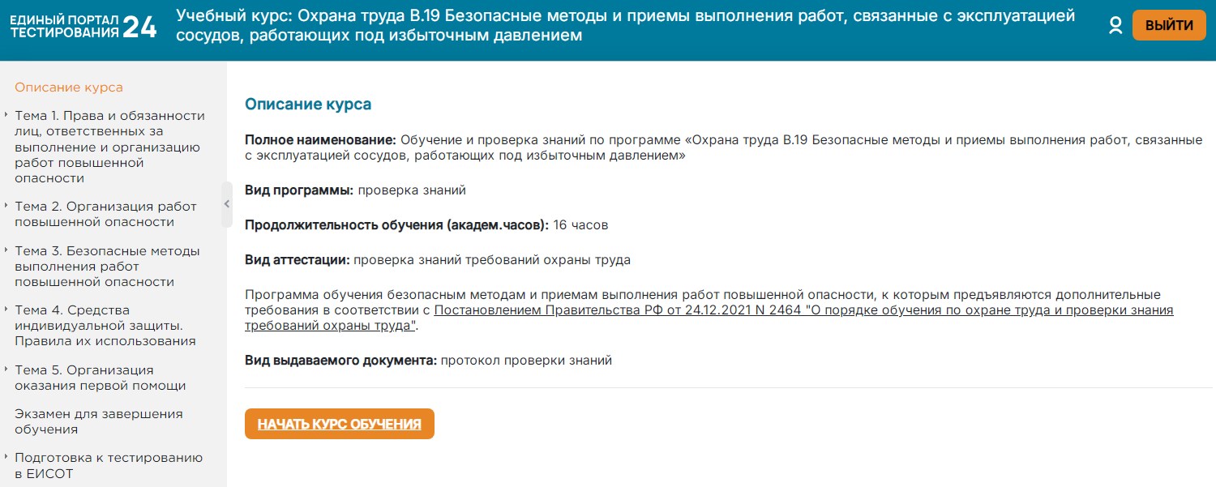Select Описание курса in the sidebar
The width and height of the screenshot is (1216, 487).
pyautogui.click(x=69, y=88)
